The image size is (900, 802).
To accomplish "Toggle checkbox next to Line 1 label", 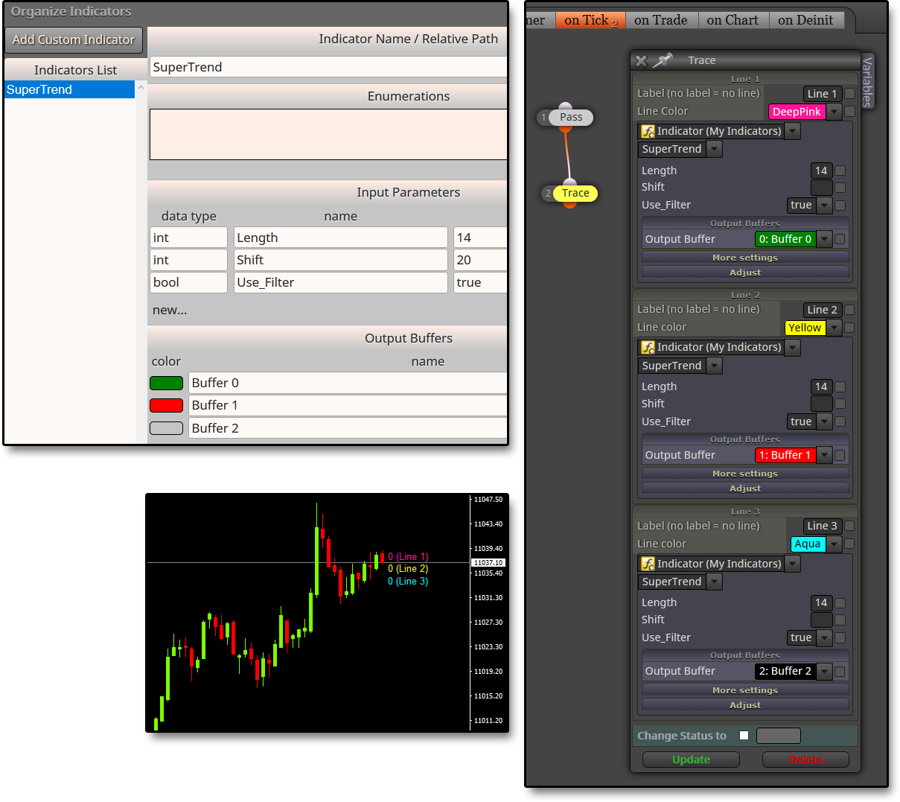I will [849, 94].
